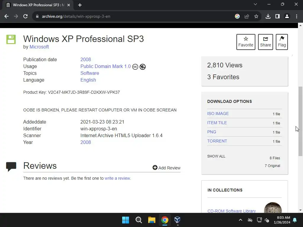Open the ITEM TILE download option
303x227 pixels.
point(217,123)
